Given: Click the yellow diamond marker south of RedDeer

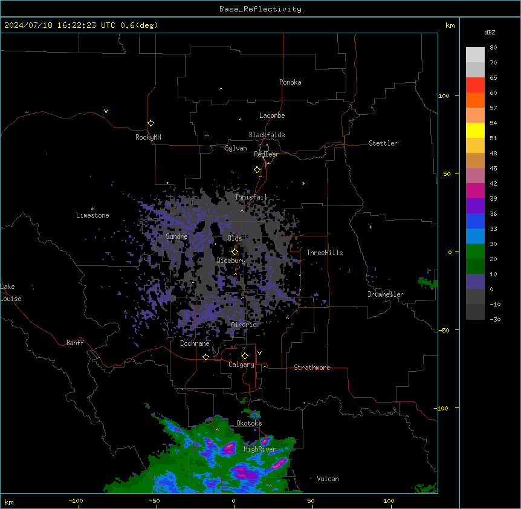Looking at the screenshot, I should (257, 170).
